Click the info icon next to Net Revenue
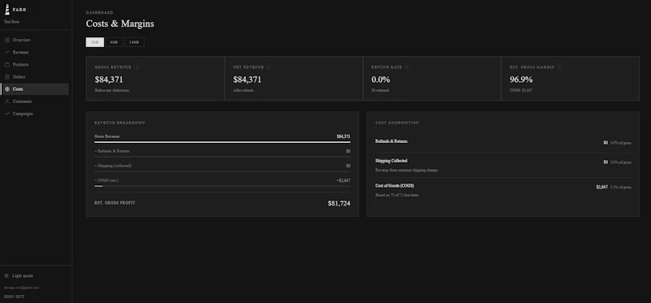Screen dimensions: 651x303 point(269,67)
